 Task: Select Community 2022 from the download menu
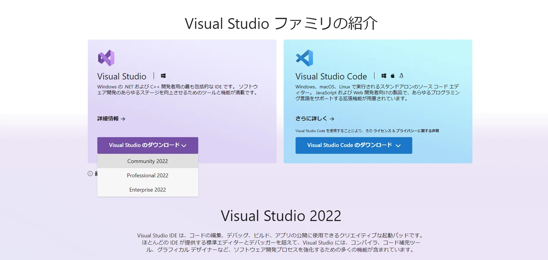pyautogui.click(x=148, y=161)
